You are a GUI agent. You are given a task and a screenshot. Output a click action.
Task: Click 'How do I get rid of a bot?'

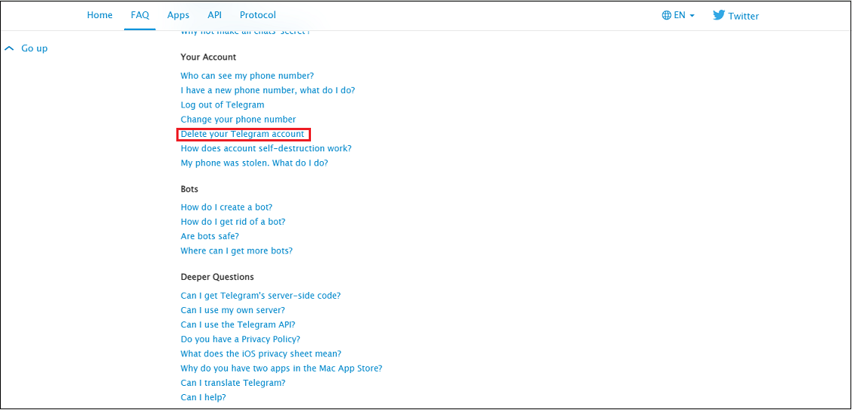coord(233,222)
